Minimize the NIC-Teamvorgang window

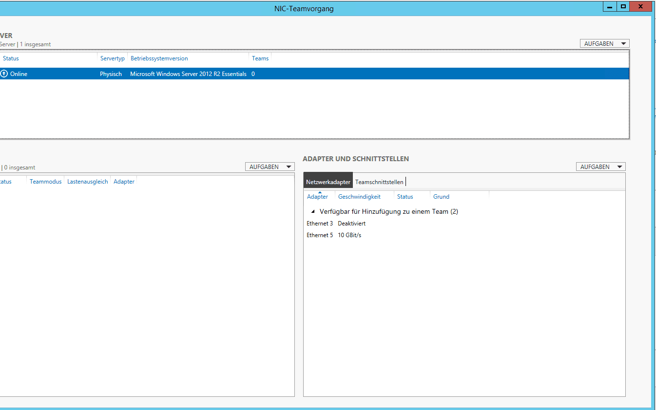pos(610,7)
